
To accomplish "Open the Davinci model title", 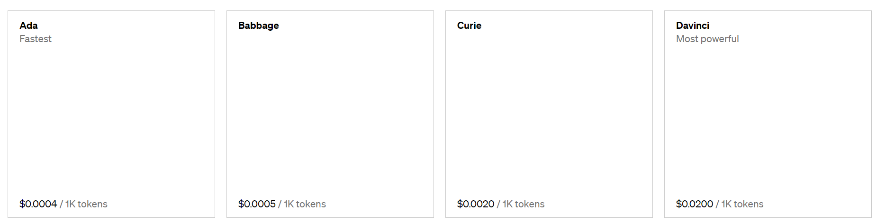I will pos(692,26).
